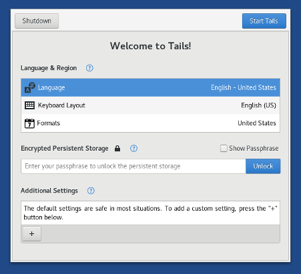Click the United States formats value
The width and height of the screenshot is (301, 274).
(257, 123)
